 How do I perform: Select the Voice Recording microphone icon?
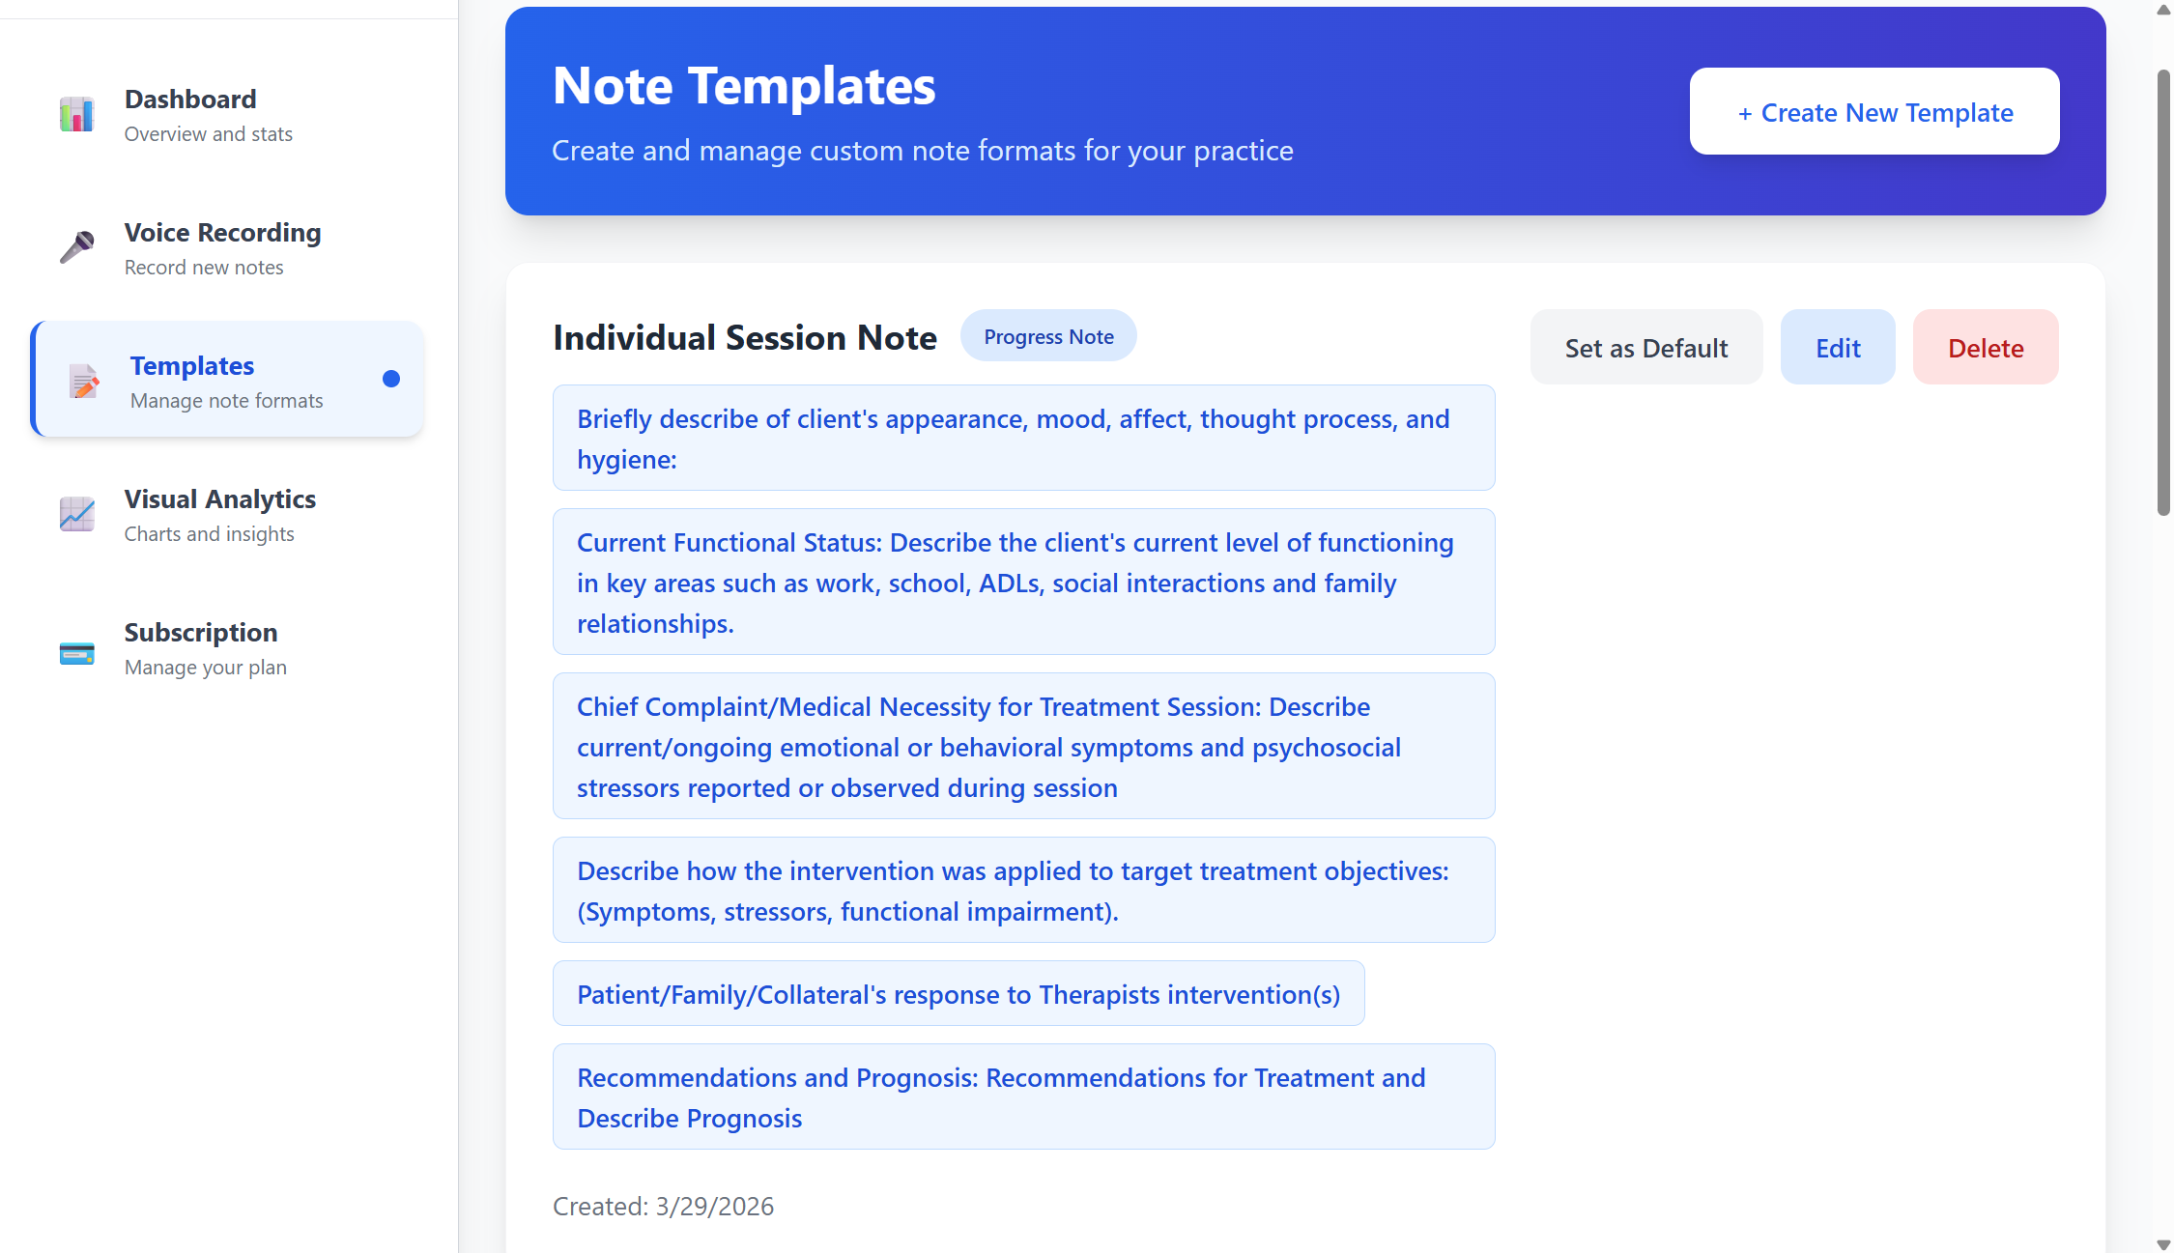[x=76, y=246]
